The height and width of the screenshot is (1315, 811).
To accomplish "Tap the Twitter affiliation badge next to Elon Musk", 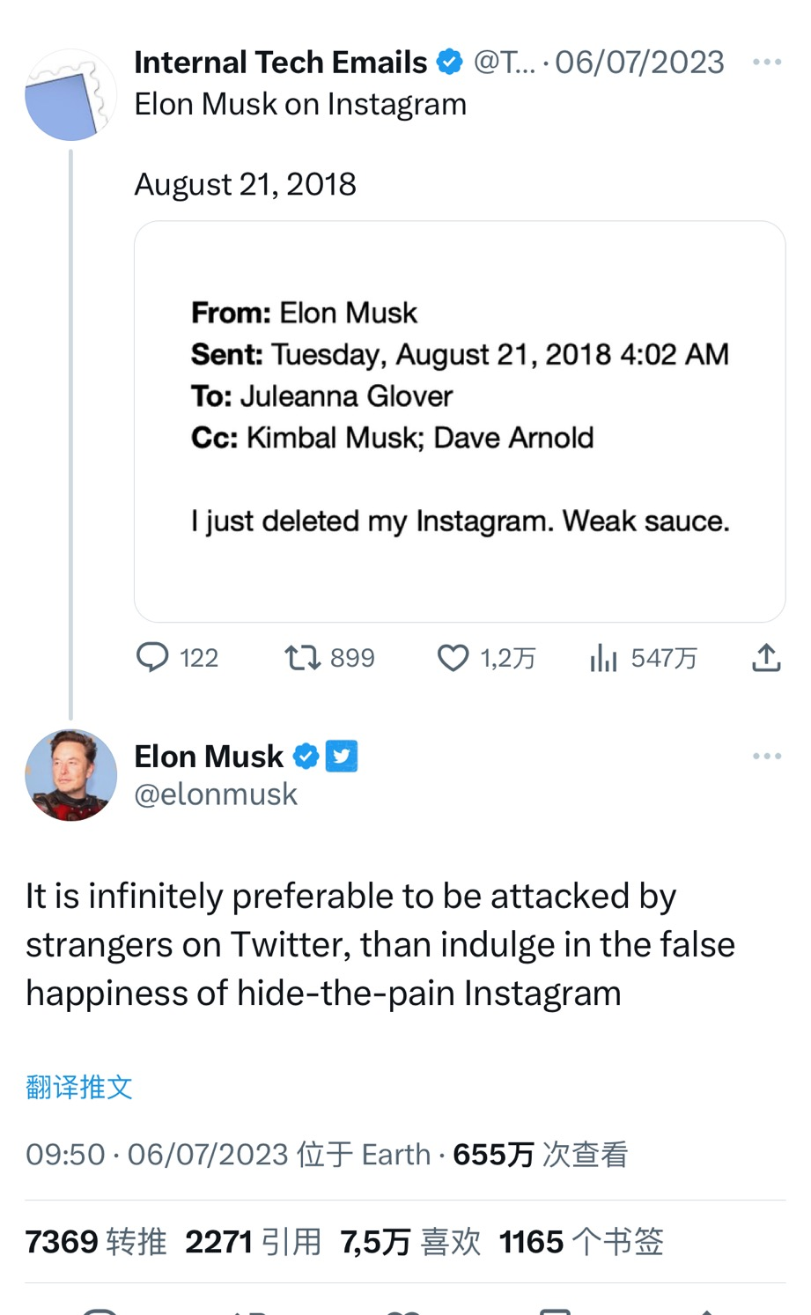I will [x=342, y=757].
